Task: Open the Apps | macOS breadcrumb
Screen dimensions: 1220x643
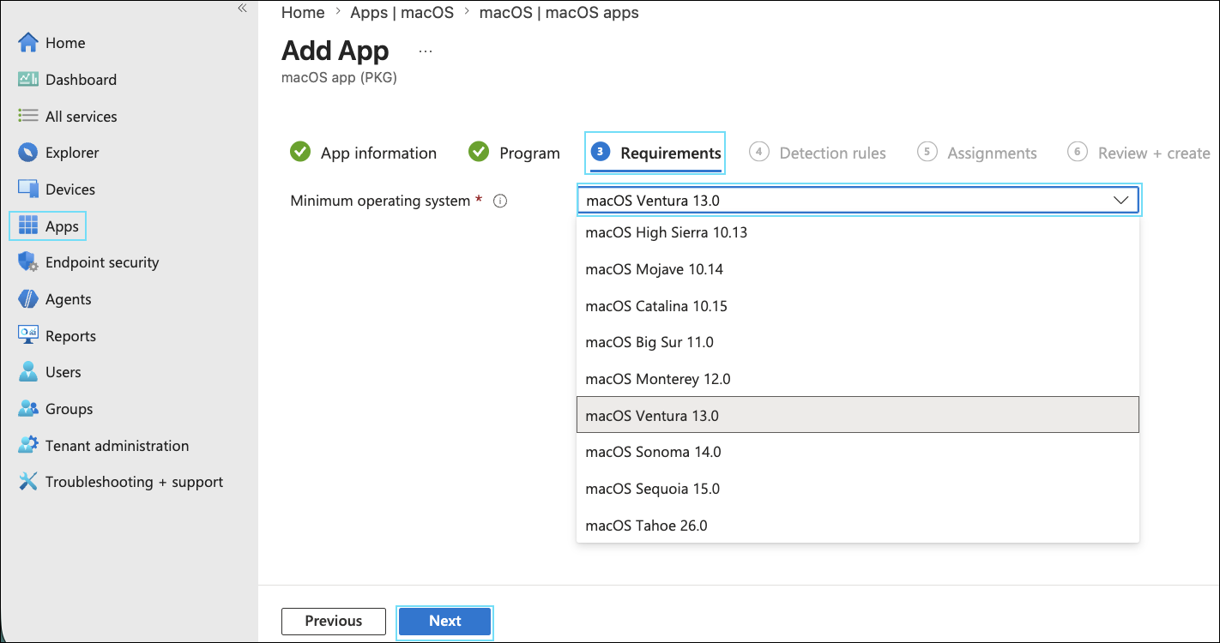Action: pyautogui.click(x=402, y=13)
